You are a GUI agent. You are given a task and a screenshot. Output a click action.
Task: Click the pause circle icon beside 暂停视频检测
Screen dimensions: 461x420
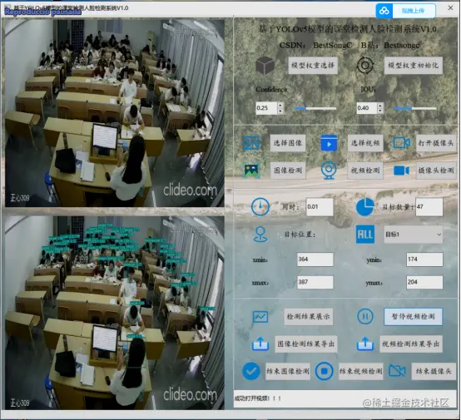click(364, 317)
